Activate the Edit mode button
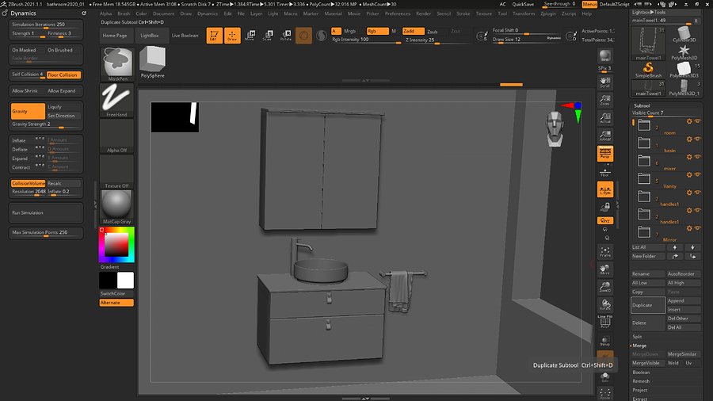 pyautogui.click(x=214, y=36)
